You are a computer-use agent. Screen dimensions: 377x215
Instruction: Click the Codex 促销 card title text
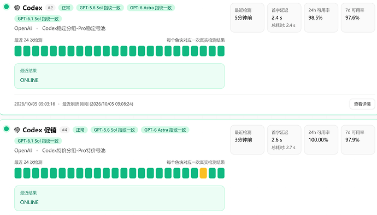[39, 130]
